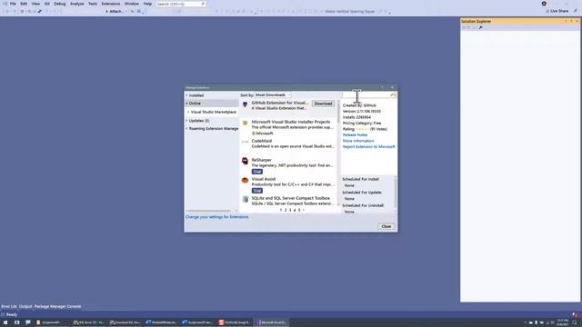The image size is (582, 327).
Task: Open the Help menu
Action: [x=147, y=4]
